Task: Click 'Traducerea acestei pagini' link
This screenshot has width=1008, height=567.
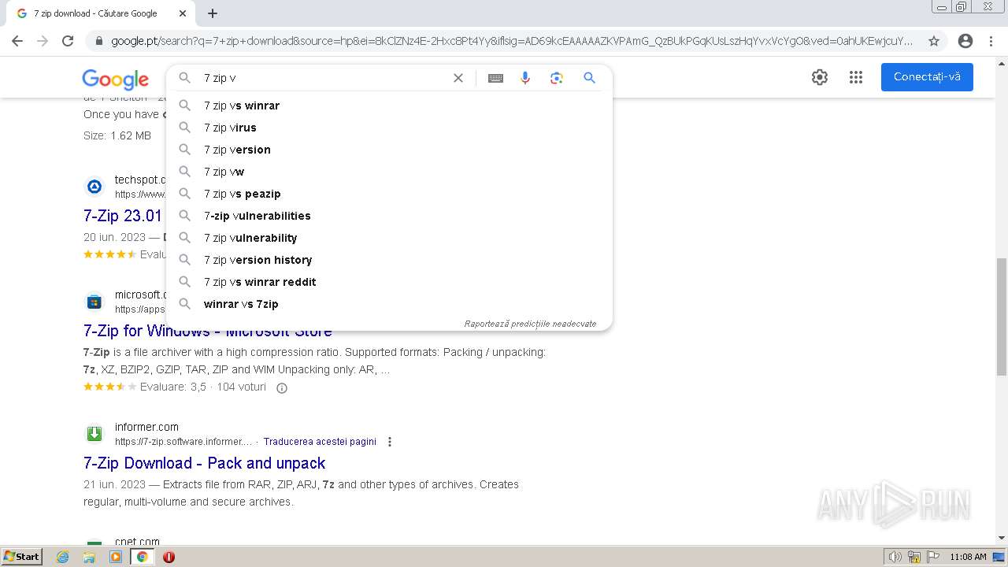Action: tap(320, 442)
